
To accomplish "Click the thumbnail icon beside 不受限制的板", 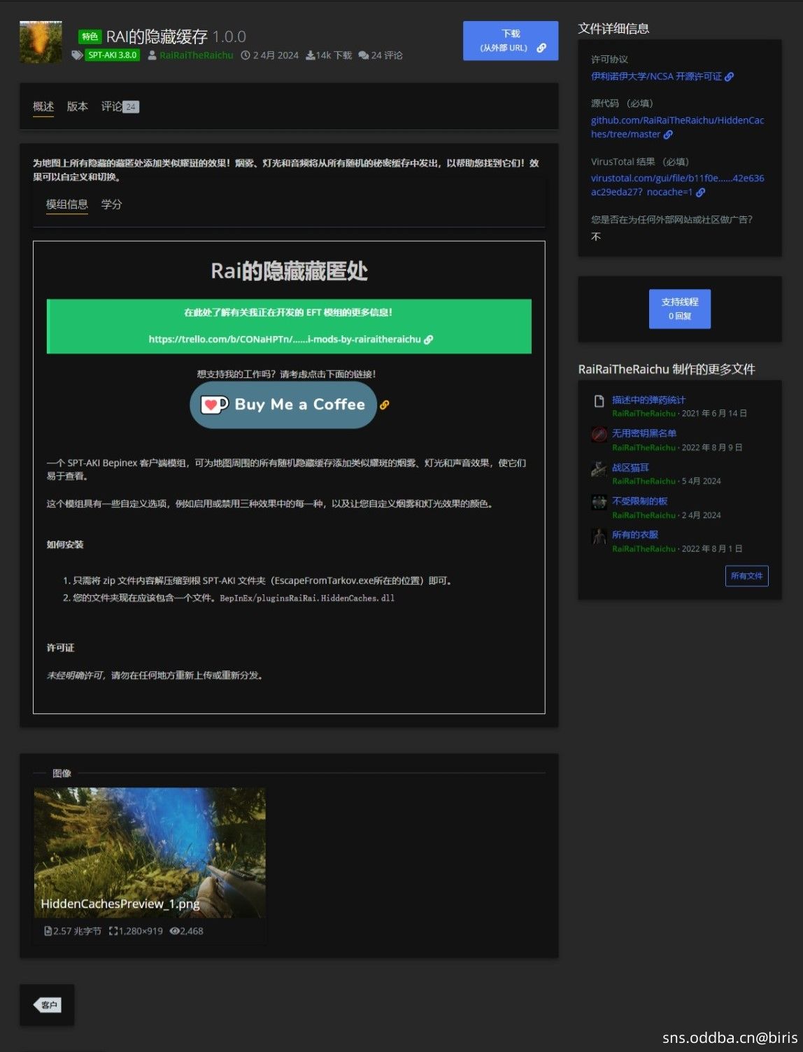I will point(599,502).
